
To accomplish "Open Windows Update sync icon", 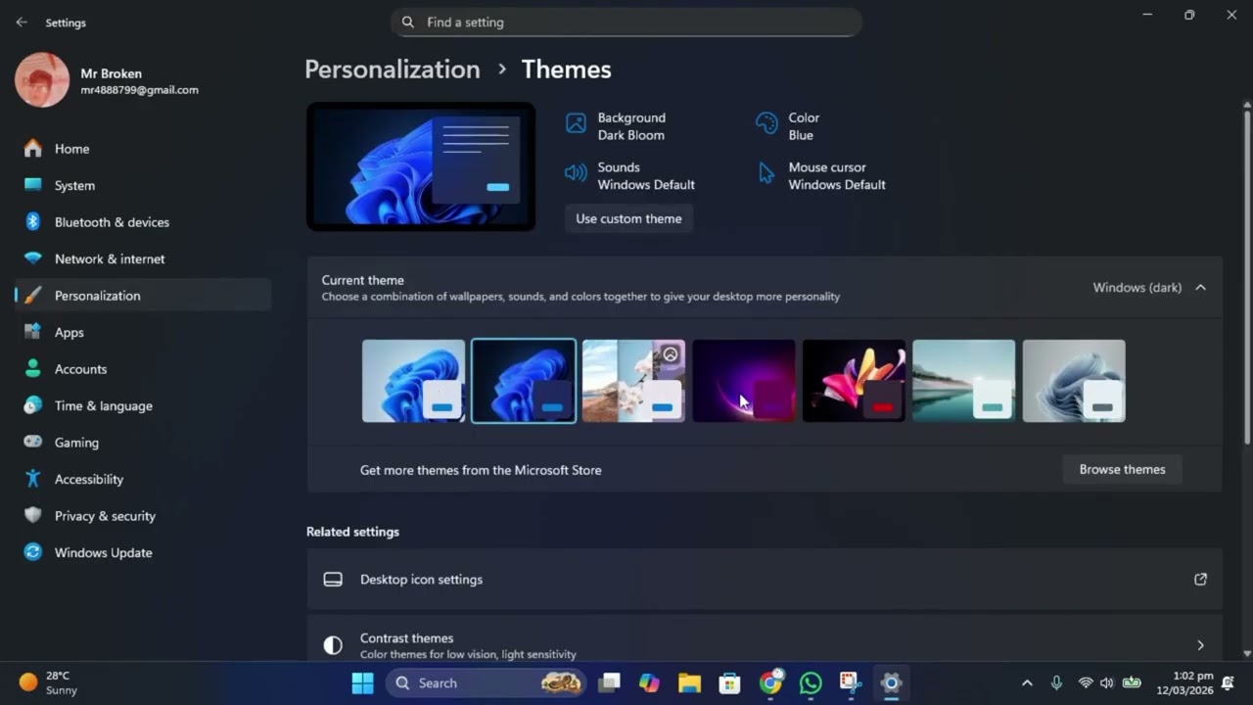I will [x=33, y=552].
